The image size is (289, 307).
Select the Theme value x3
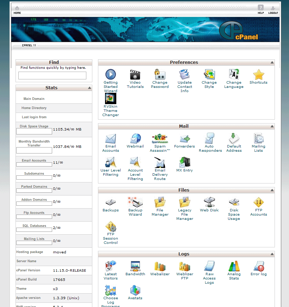[x=55, y=289]
